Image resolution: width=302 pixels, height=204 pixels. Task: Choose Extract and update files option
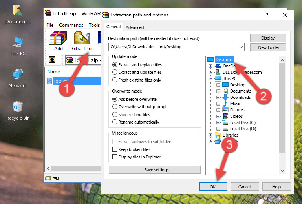point(115,72)
